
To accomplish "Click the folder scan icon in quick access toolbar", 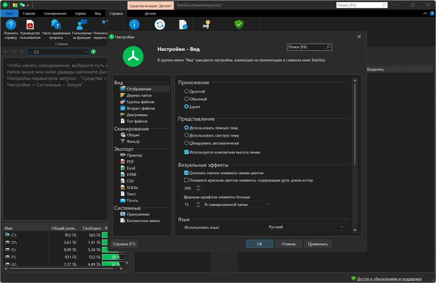I will click(x=15, y=5).
